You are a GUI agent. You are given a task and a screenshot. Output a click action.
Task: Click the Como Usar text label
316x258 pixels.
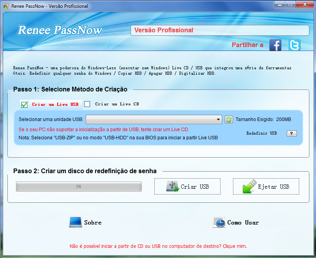pyautogui.click(x=243, y=223)
